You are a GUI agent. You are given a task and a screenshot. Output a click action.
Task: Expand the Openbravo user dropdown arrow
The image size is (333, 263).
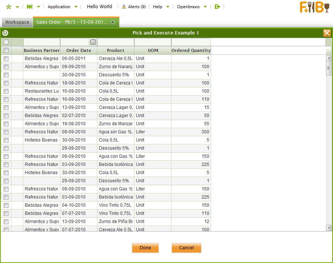(205, 7)
